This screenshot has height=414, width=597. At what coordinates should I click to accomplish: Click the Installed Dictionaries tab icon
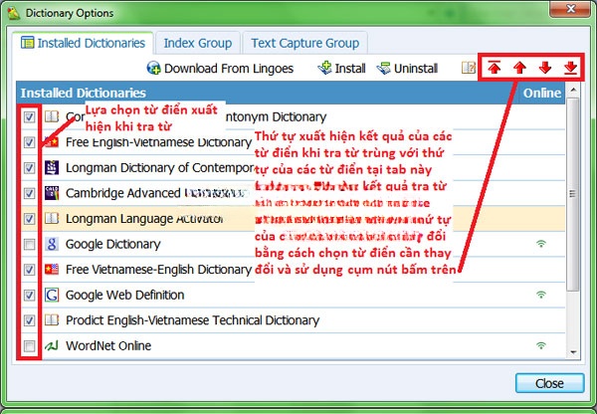28,43
